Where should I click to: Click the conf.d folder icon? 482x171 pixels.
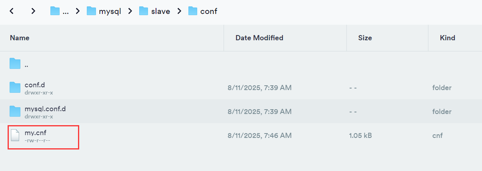click(x=15, y=87)
